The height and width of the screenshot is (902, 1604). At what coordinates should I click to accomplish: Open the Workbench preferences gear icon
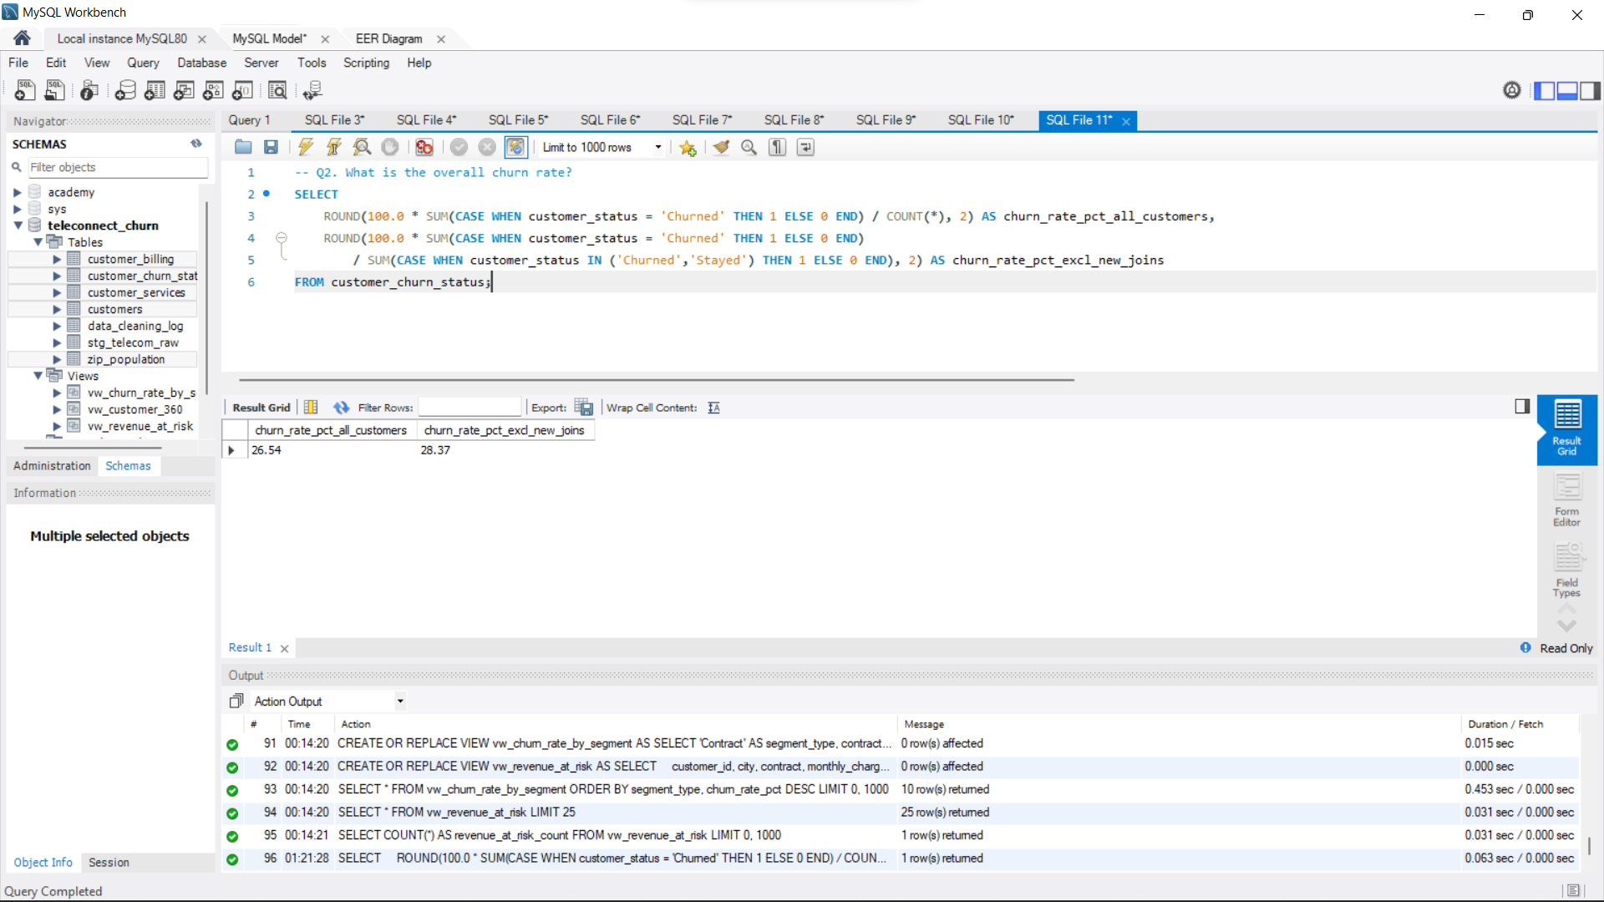tap(1512, 90)
